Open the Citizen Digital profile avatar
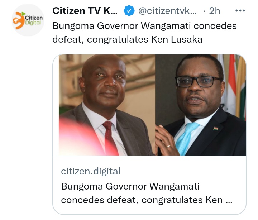The image size is (258, 220). coord(28,20)
